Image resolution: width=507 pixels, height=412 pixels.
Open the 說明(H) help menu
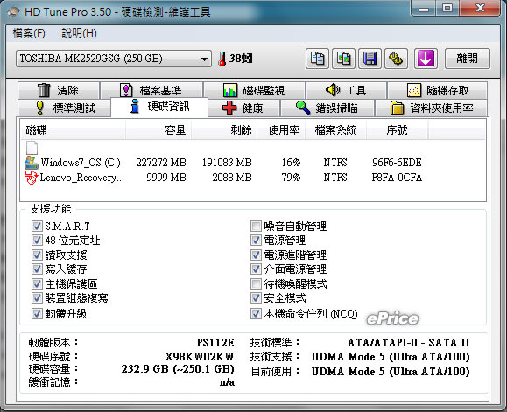pyautogui.click(x=79, y=33)
